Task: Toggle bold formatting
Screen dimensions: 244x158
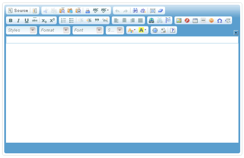Action: (11, 20)
